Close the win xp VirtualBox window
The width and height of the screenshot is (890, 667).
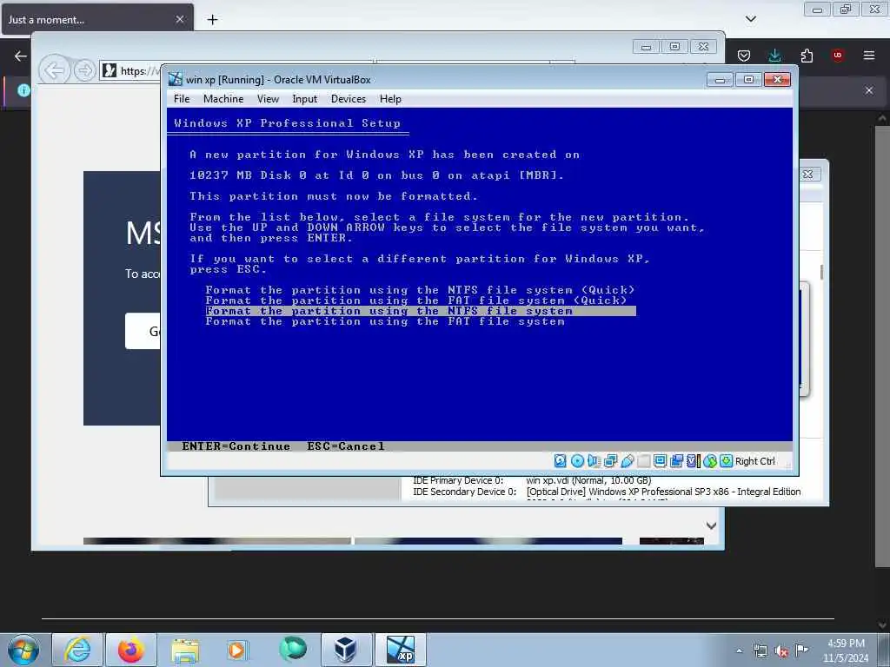778,80
